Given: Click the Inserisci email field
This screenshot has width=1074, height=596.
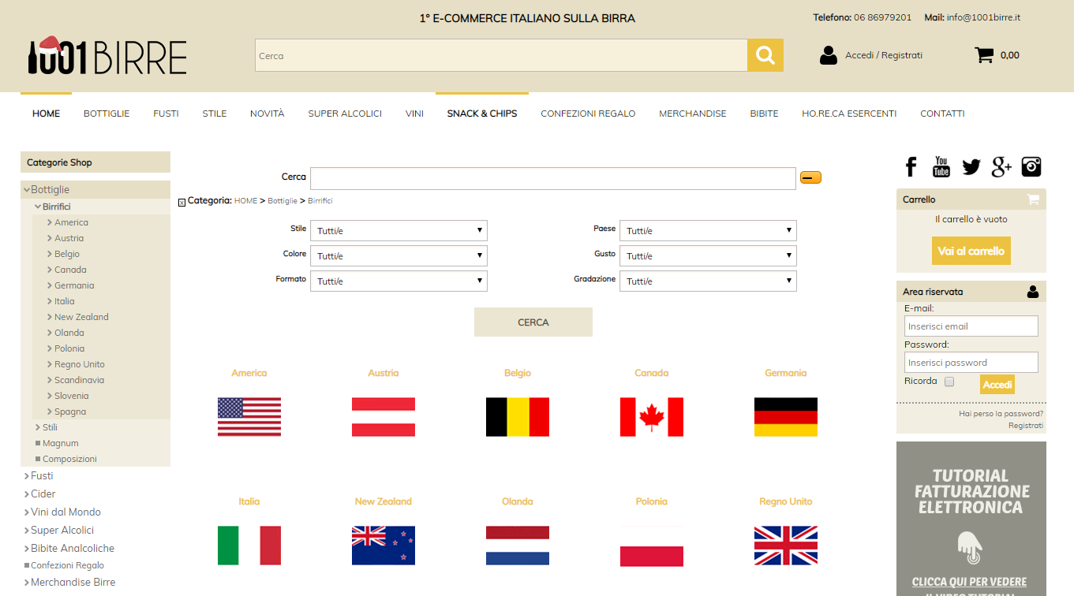Looking at the screenshot, I should pos(971,326).
